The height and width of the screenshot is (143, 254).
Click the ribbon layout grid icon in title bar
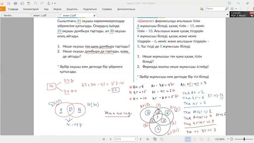click(229, 3)
